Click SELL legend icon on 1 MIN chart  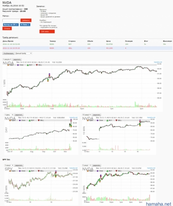pyautogui.click(x=37, y=65)
